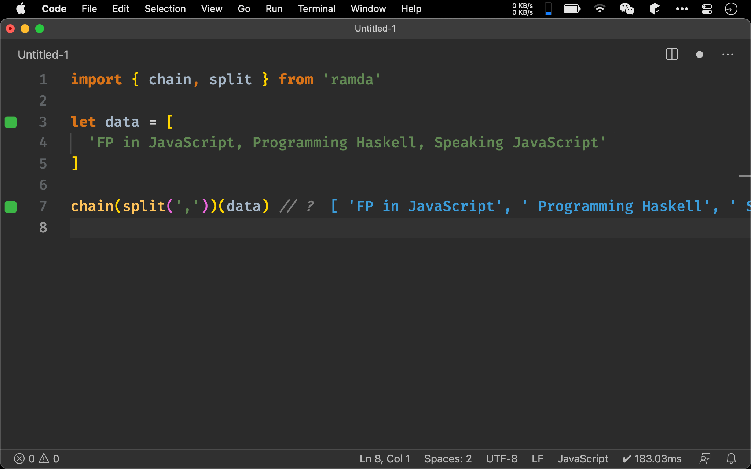Change file encoding via UTF-8

502,459
